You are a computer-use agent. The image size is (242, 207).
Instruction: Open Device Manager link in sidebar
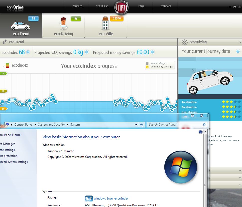pyautogui.click(x=7, y=144)
